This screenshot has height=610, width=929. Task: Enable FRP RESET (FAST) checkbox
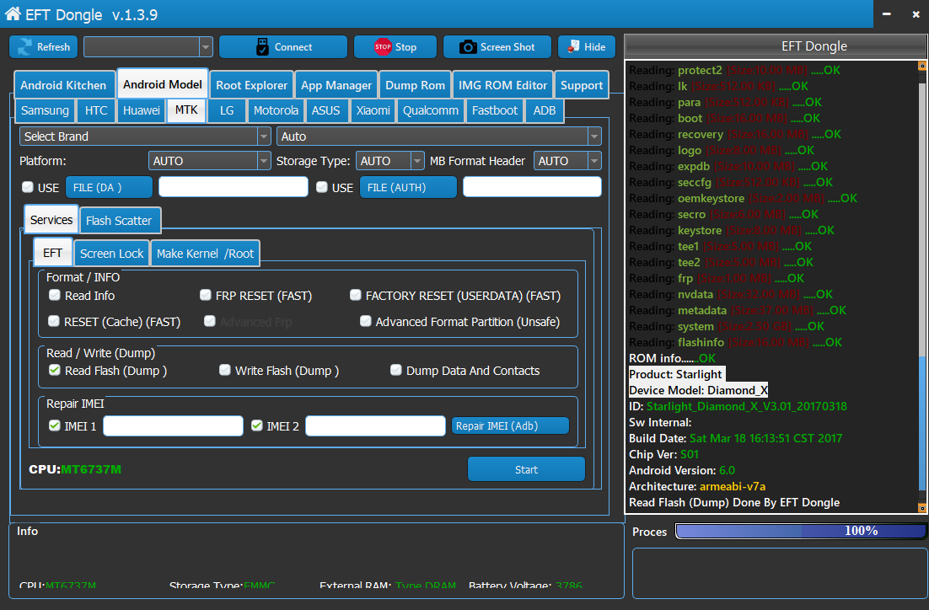(x=206, y=295)
